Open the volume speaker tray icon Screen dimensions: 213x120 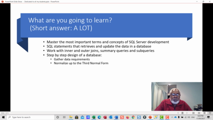point(189,117)
